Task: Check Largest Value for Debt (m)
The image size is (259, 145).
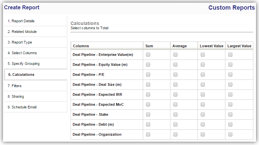Action: click(230, 124)
